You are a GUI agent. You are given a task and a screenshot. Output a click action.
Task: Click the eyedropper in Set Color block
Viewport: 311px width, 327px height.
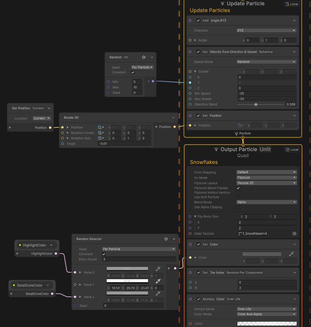coord(291,254)
